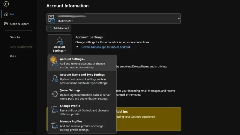Expand the account selector dropdown arrow

pos(178,19)
